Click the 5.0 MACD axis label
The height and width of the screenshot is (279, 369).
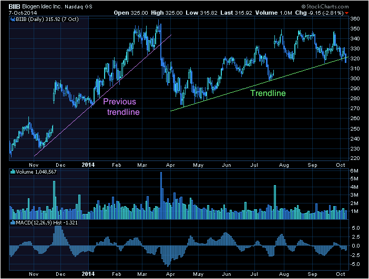[x=356, y=228]
